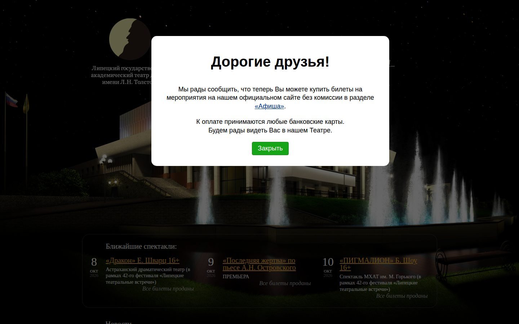Viewport: 519px width, 324px height.
Task: Click the date 9 окт 2026
Action: click(x=211, y=267)
